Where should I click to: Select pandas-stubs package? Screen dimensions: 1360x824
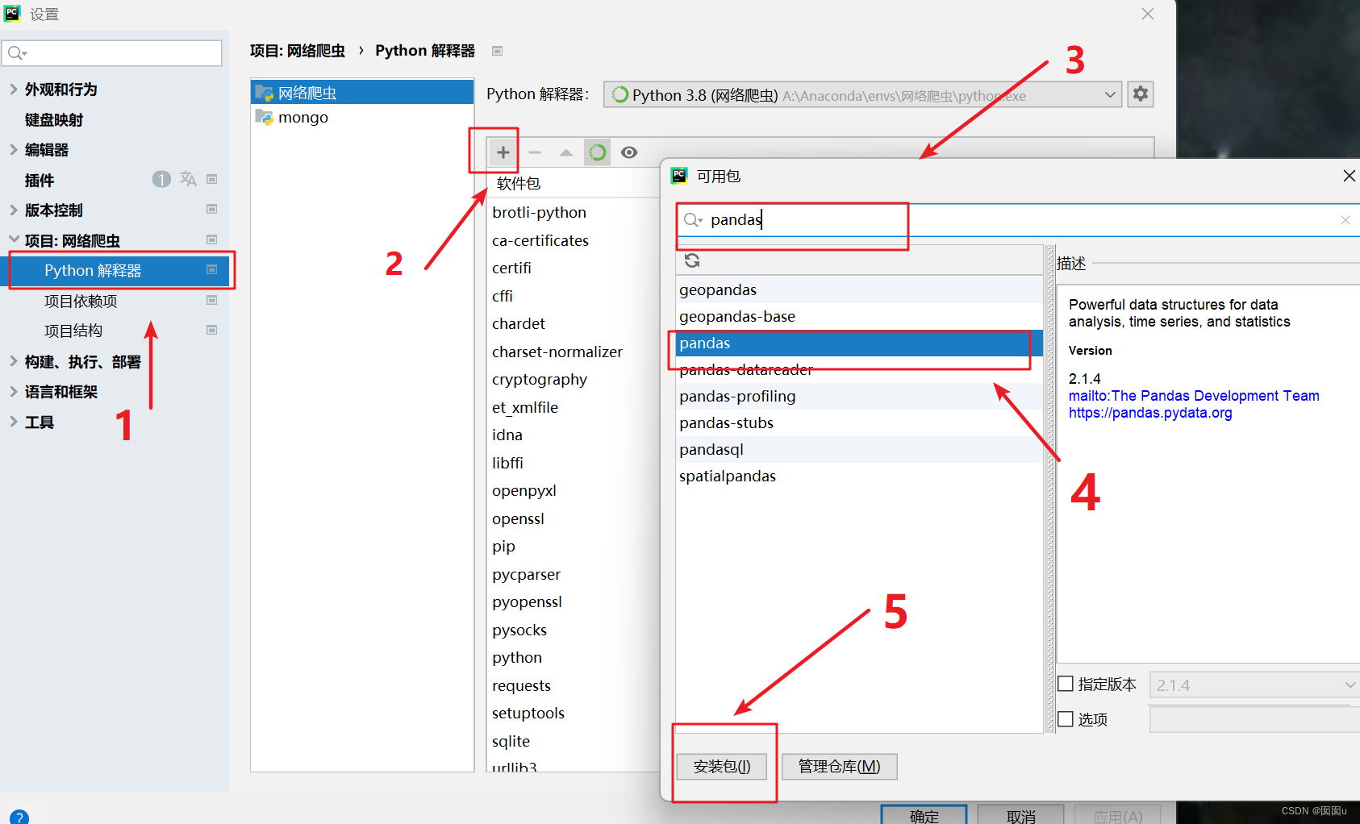tap(859, 422)
